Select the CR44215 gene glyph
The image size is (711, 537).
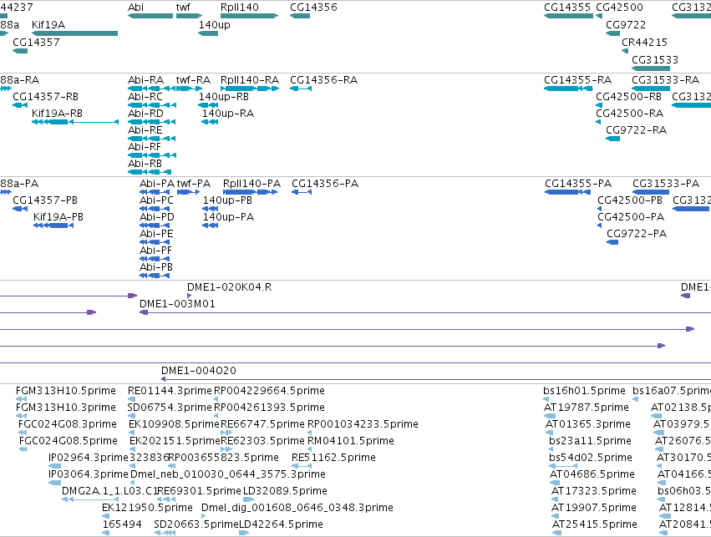(x=625, y=51)
